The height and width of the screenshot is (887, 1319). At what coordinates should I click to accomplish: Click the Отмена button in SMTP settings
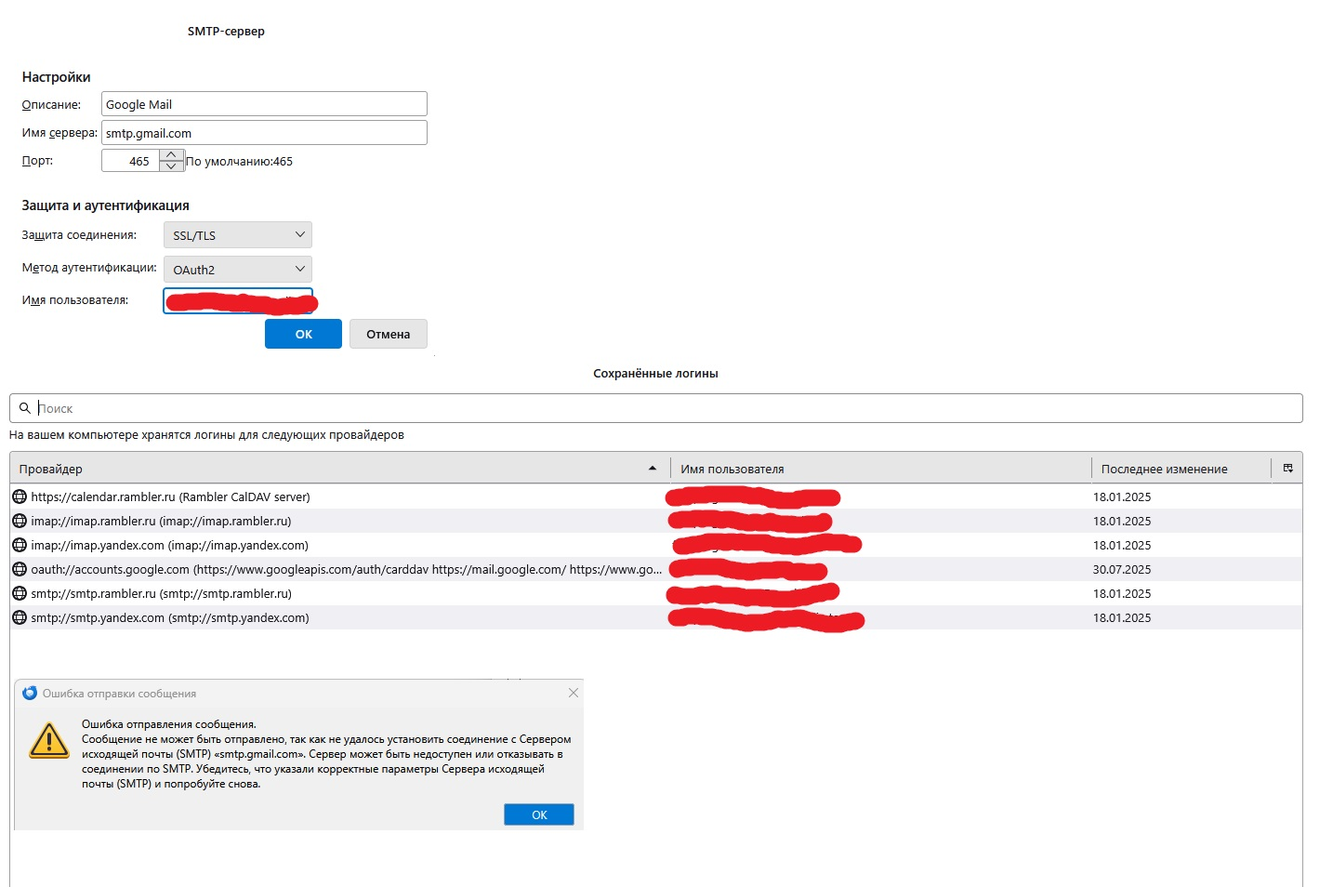(389, 334)
